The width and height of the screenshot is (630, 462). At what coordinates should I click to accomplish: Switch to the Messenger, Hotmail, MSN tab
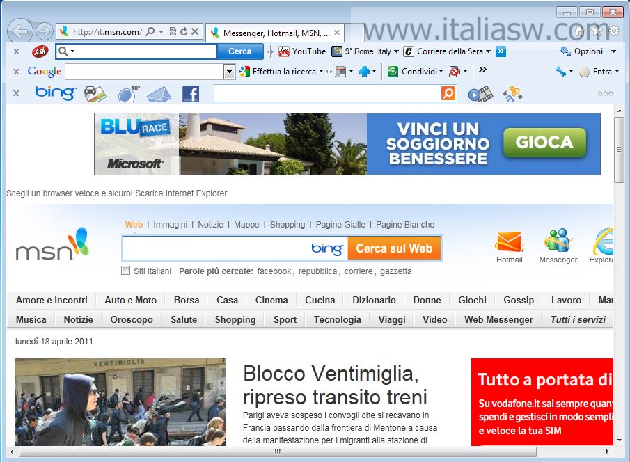click(x=275, y=33)
